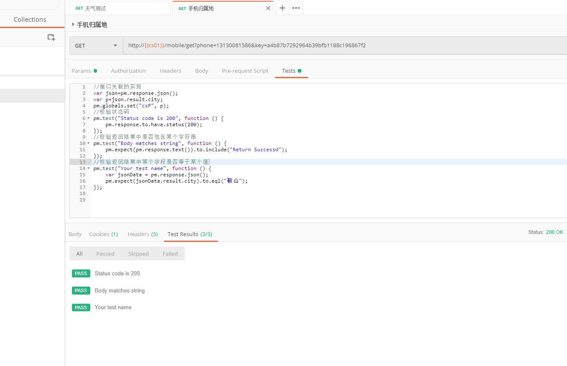567x366 pixels.
Task: Filter test results by Skipped
Action: (138, 254)
